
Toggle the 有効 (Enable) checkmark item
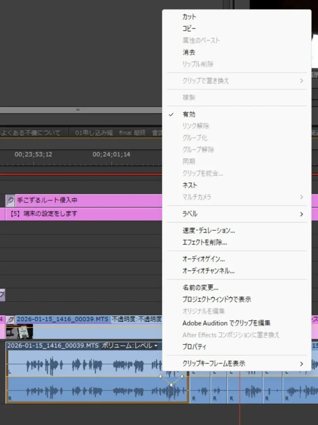(x=189, y=114)
